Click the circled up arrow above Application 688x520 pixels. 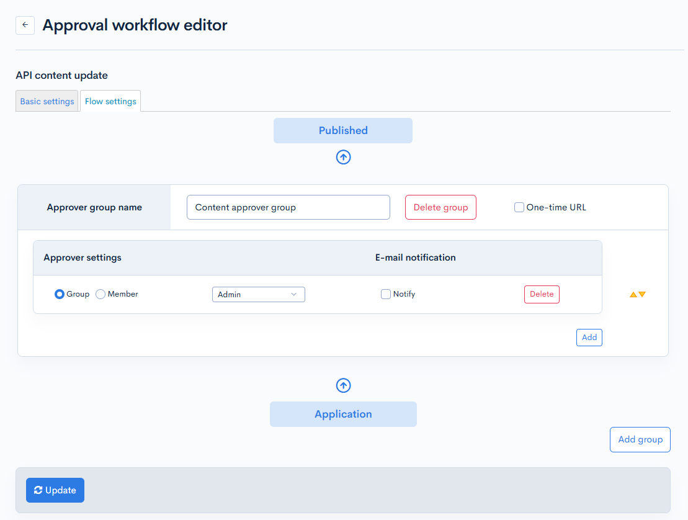pyautogui.click(x=343, y=386)
